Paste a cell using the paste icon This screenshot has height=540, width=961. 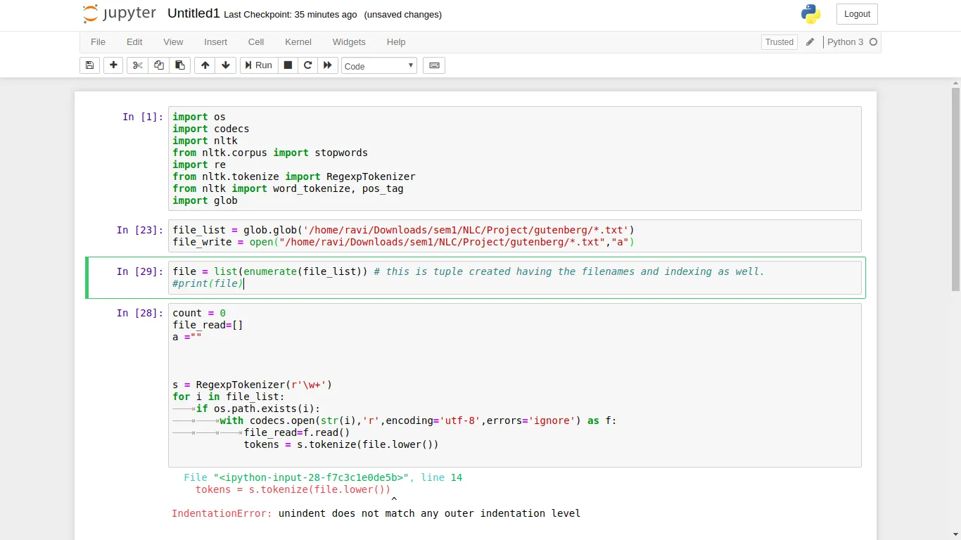pyautogui.click(x=179, y=65)
